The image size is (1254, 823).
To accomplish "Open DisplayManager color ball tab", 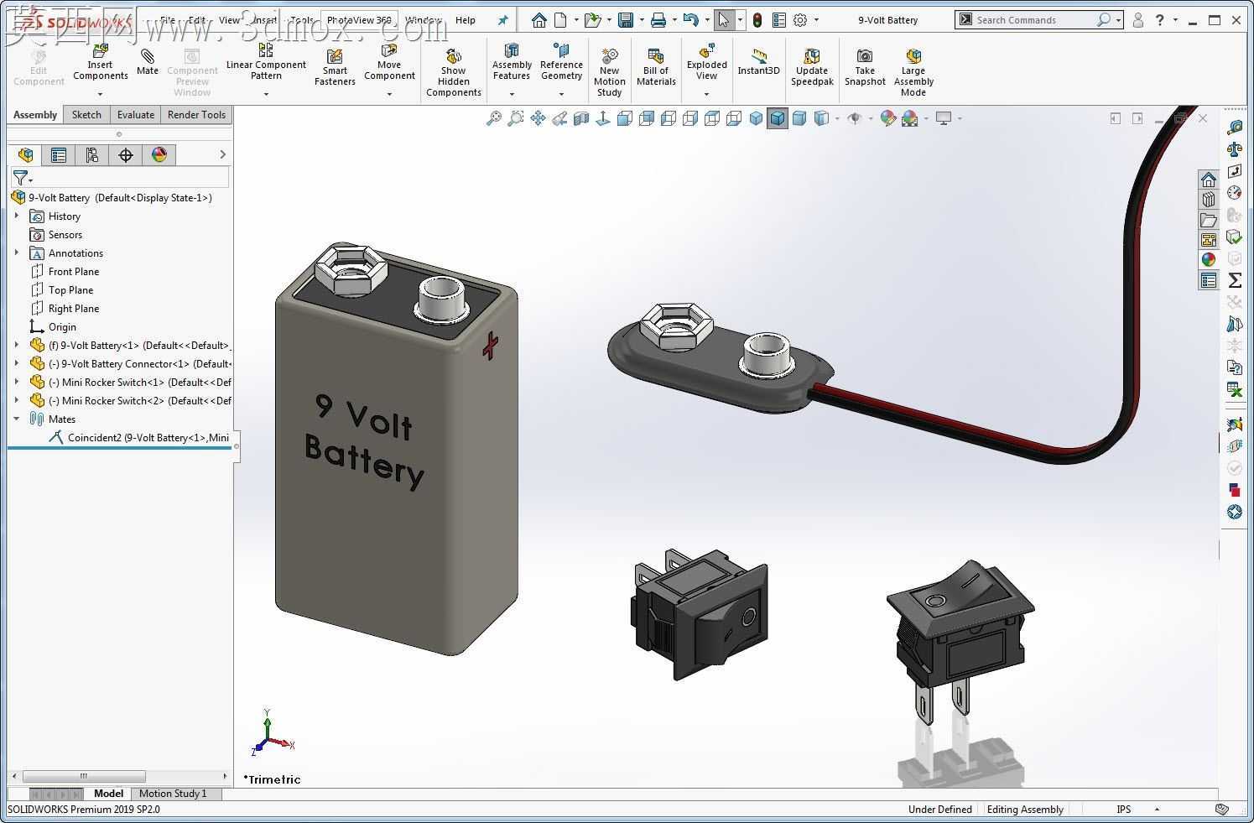I will click(x=159, y=154).
